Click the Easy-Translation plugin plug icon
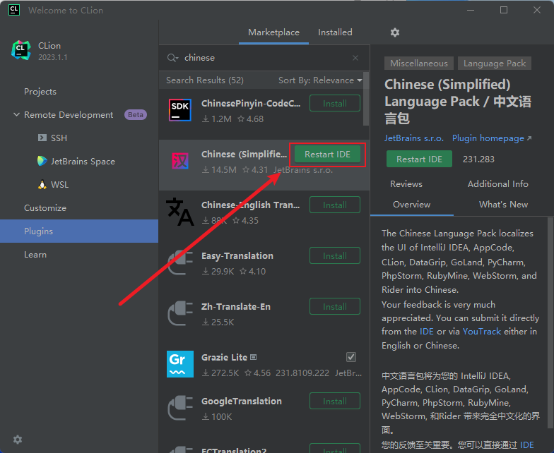This screenshot has width=554, height=453. [180, 262]
